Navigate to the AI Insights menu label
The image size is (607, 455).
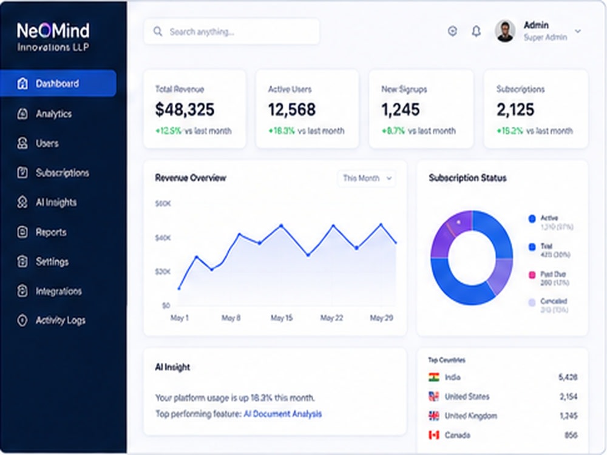(56, 203)
